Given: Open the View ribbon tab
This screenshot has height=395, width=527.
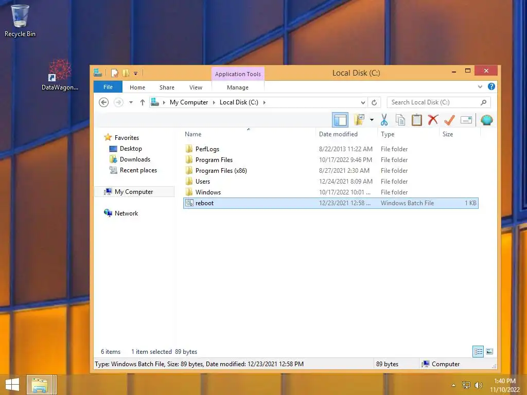Looking at the screenshot, I should 196,87.
